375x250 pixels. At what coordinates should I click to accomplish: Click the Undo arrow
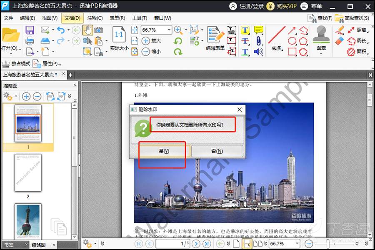pos(61,30)
